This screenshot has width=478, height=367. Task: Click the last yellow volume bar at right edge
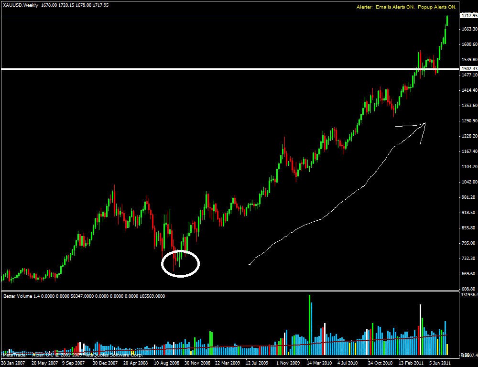(x=447, y=350)
